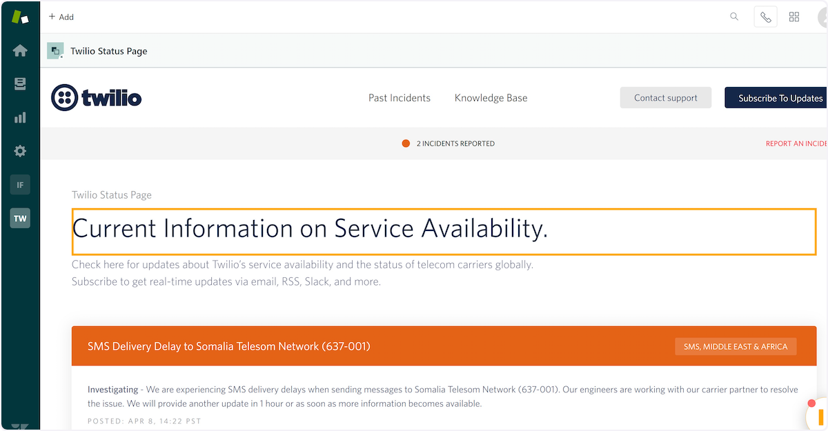Click the Report an Incident link
This screenshot has width=828, height=431.
click(x=797, y=143)
